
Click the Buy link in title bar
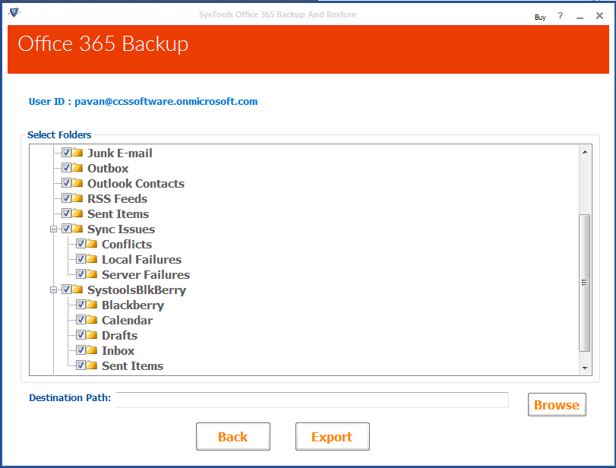tap(540, 17)
